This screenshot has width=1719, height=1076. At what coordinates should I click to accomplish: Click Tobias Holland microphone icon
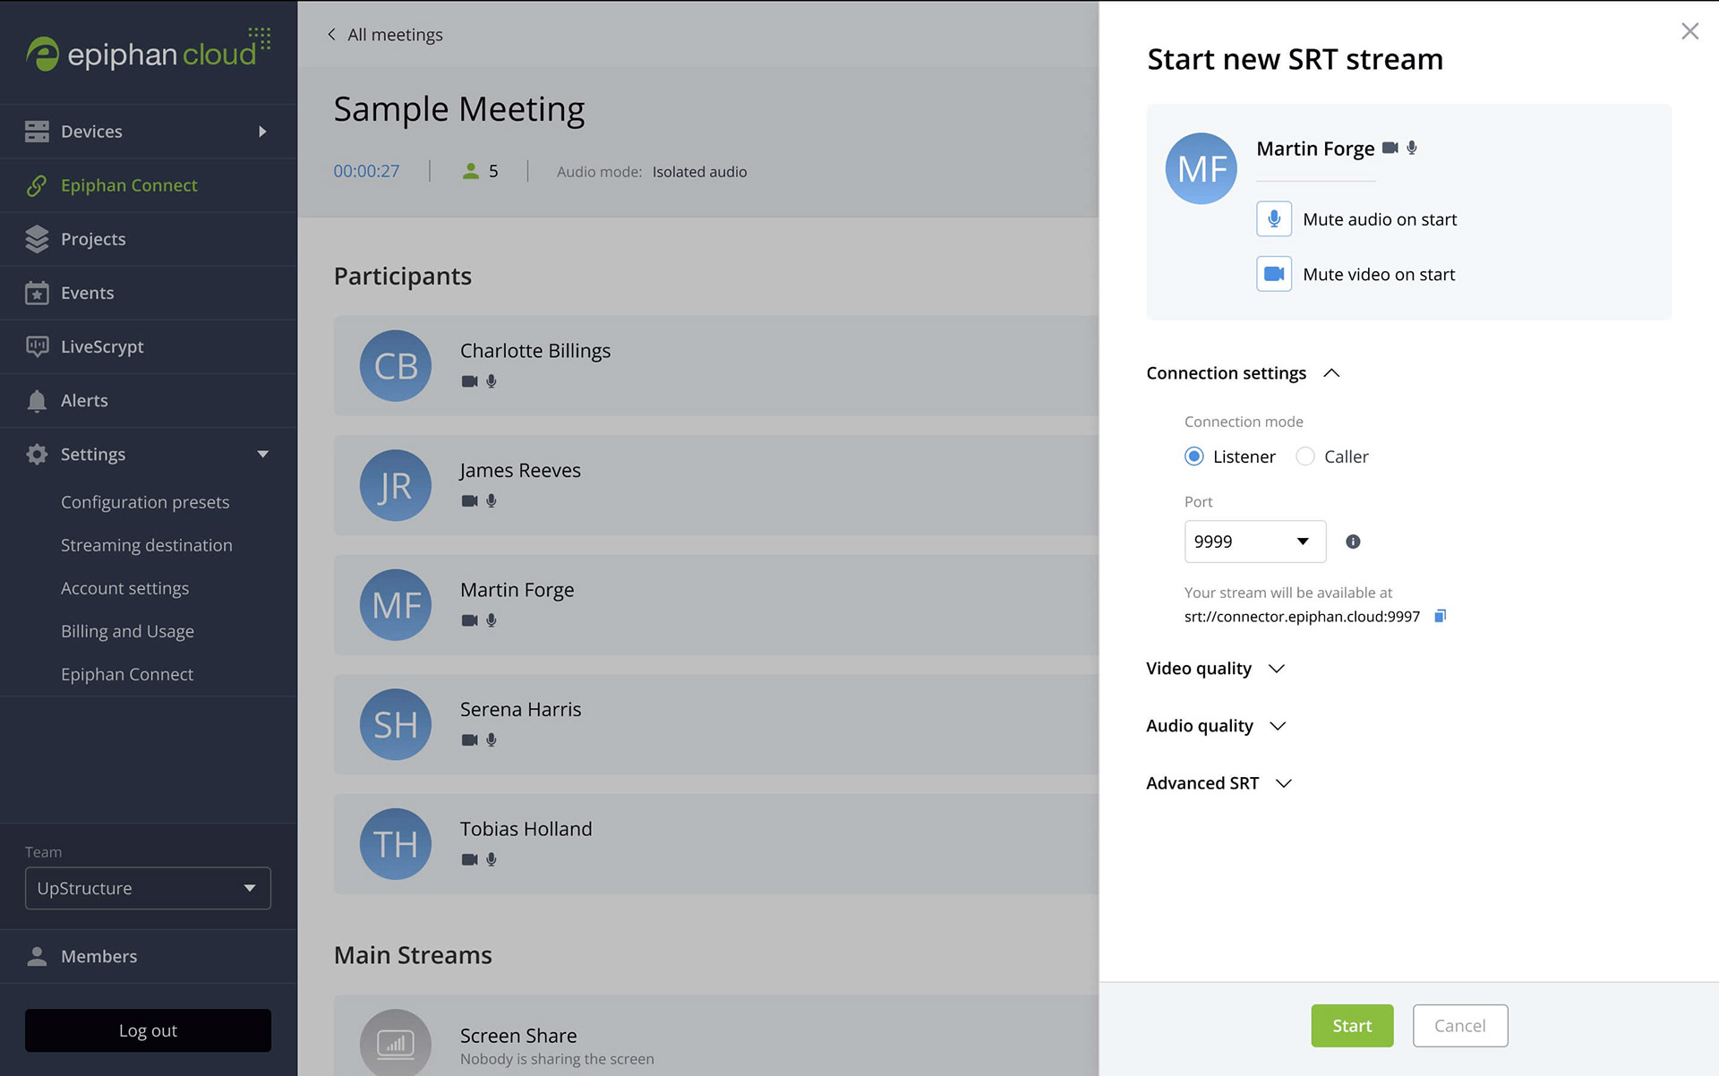point(492,859)
